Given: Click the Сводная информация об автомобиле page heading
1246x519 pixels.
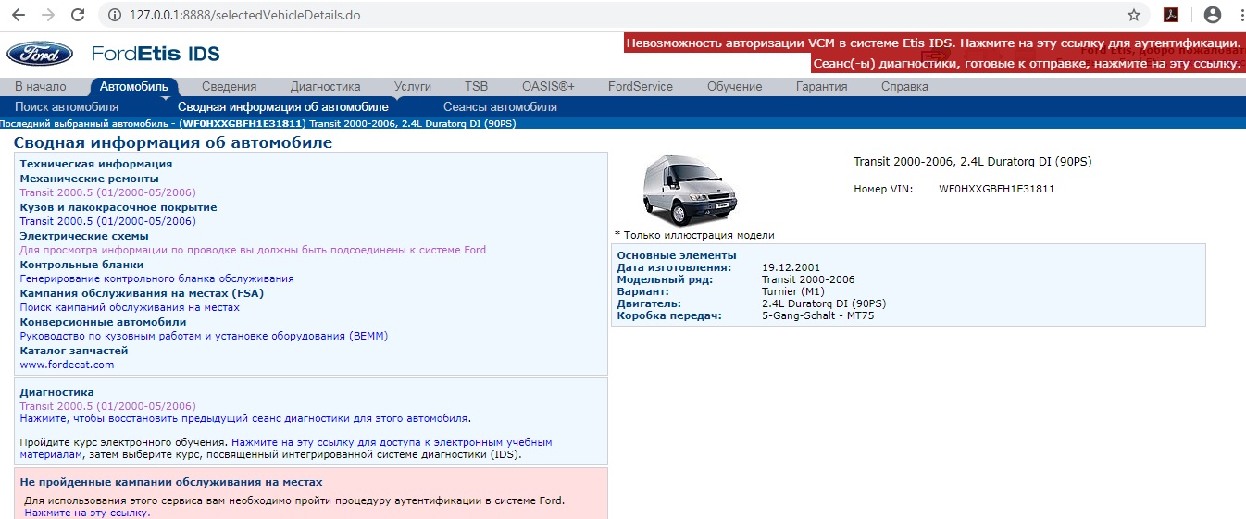Looking at the screenshot, I should (x=173, y=142).
